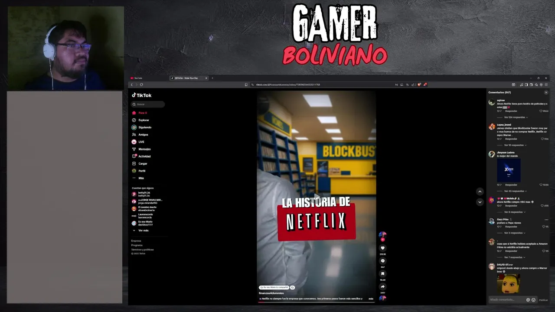Close the Comentarios panel
This screenshot has height=312, width=555.
[546, 92]
